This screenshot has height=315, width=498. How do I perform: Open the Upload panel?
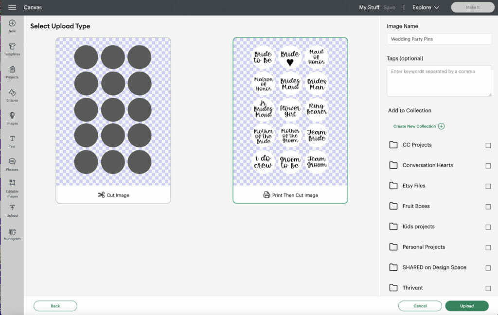click(12, 211)
